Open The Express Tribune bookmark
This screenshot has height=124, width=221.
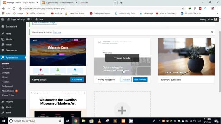click(x=101, y=13)
